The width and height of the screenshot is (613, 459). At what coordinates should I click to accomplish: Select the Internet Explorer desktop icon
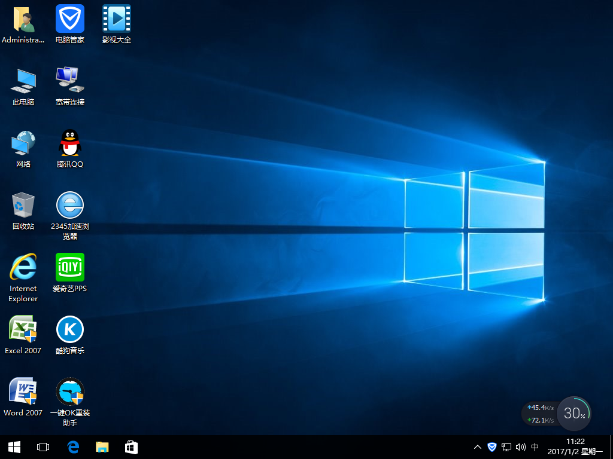23,267
